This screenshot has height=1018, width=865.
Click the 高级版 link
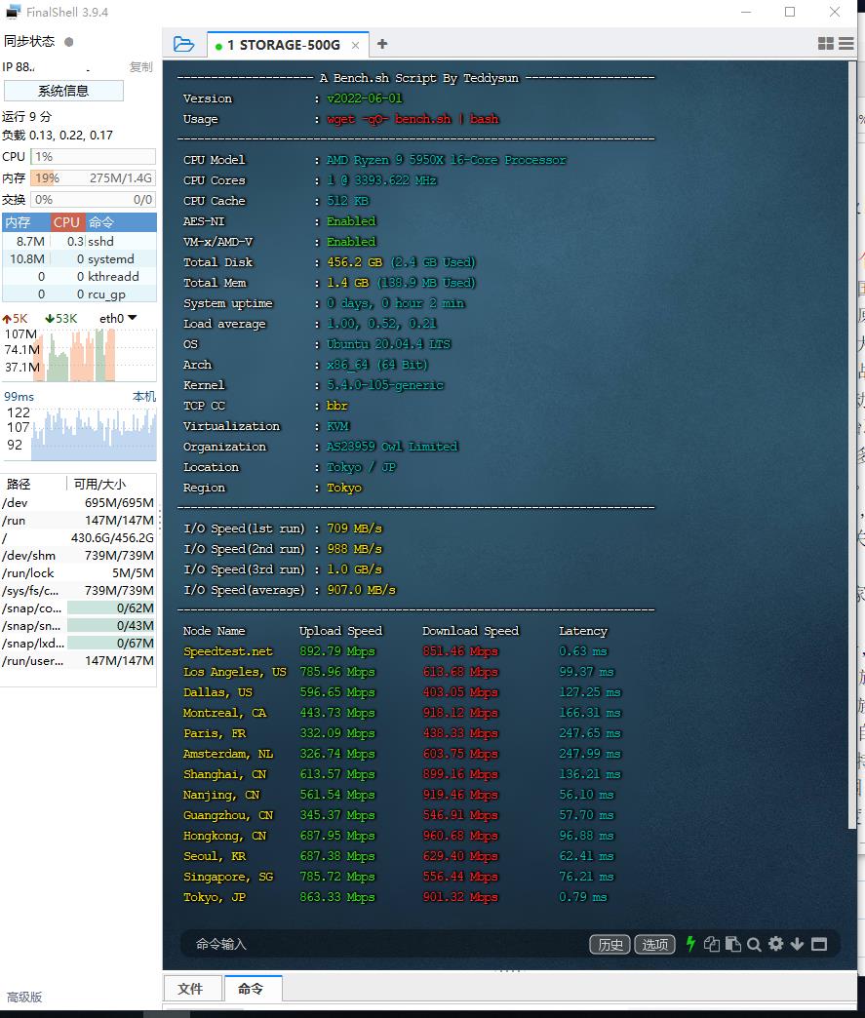pyautogui.click(x=24, y=997)
